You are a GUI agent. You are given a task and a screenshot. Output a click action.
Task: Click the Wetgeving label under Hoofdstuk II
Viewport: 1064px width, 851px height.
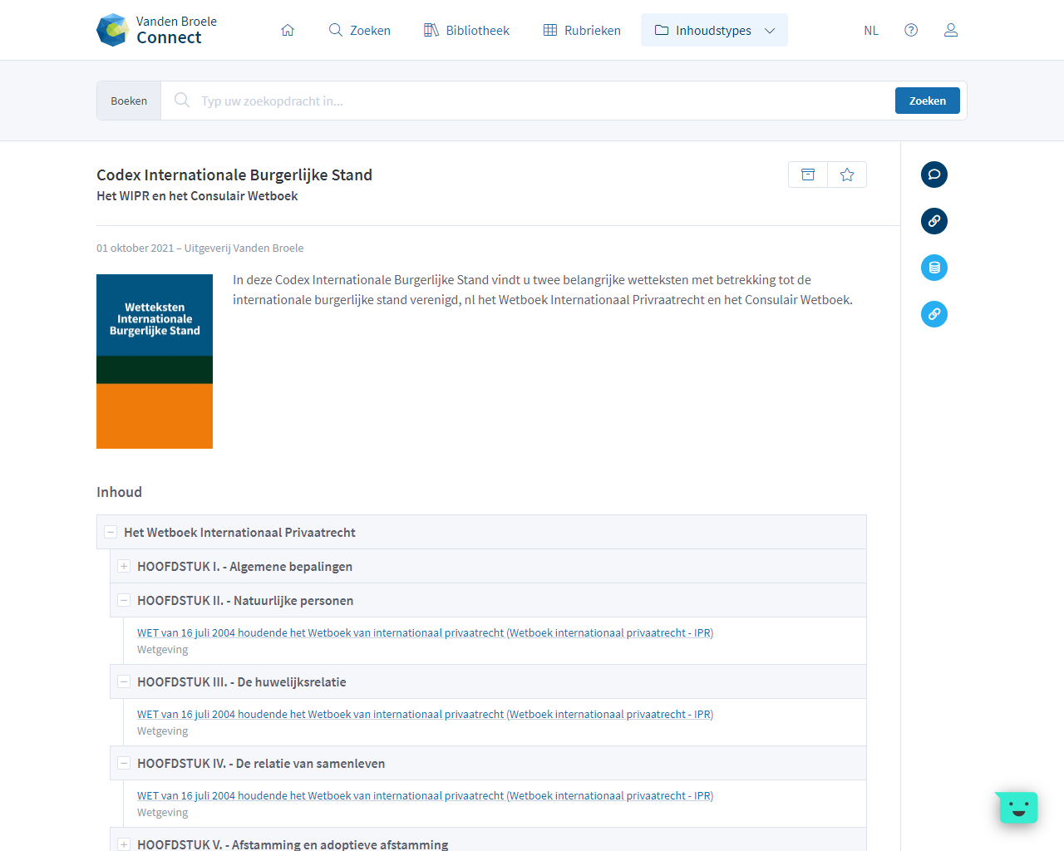click(x=163, y=650)
